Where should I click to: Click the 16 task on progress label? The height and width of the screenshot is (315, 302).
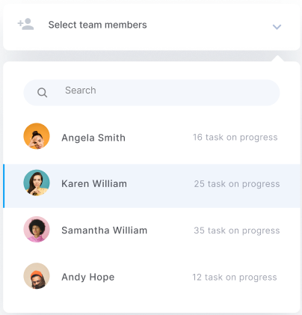[x=235, y=138]
